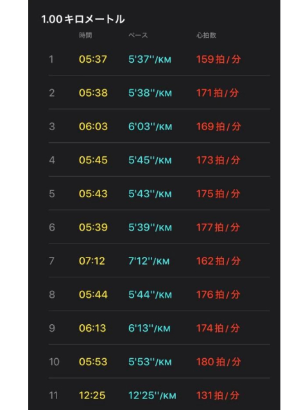Select the 175拍/分 heart rate in split 5

coord(218,193)
